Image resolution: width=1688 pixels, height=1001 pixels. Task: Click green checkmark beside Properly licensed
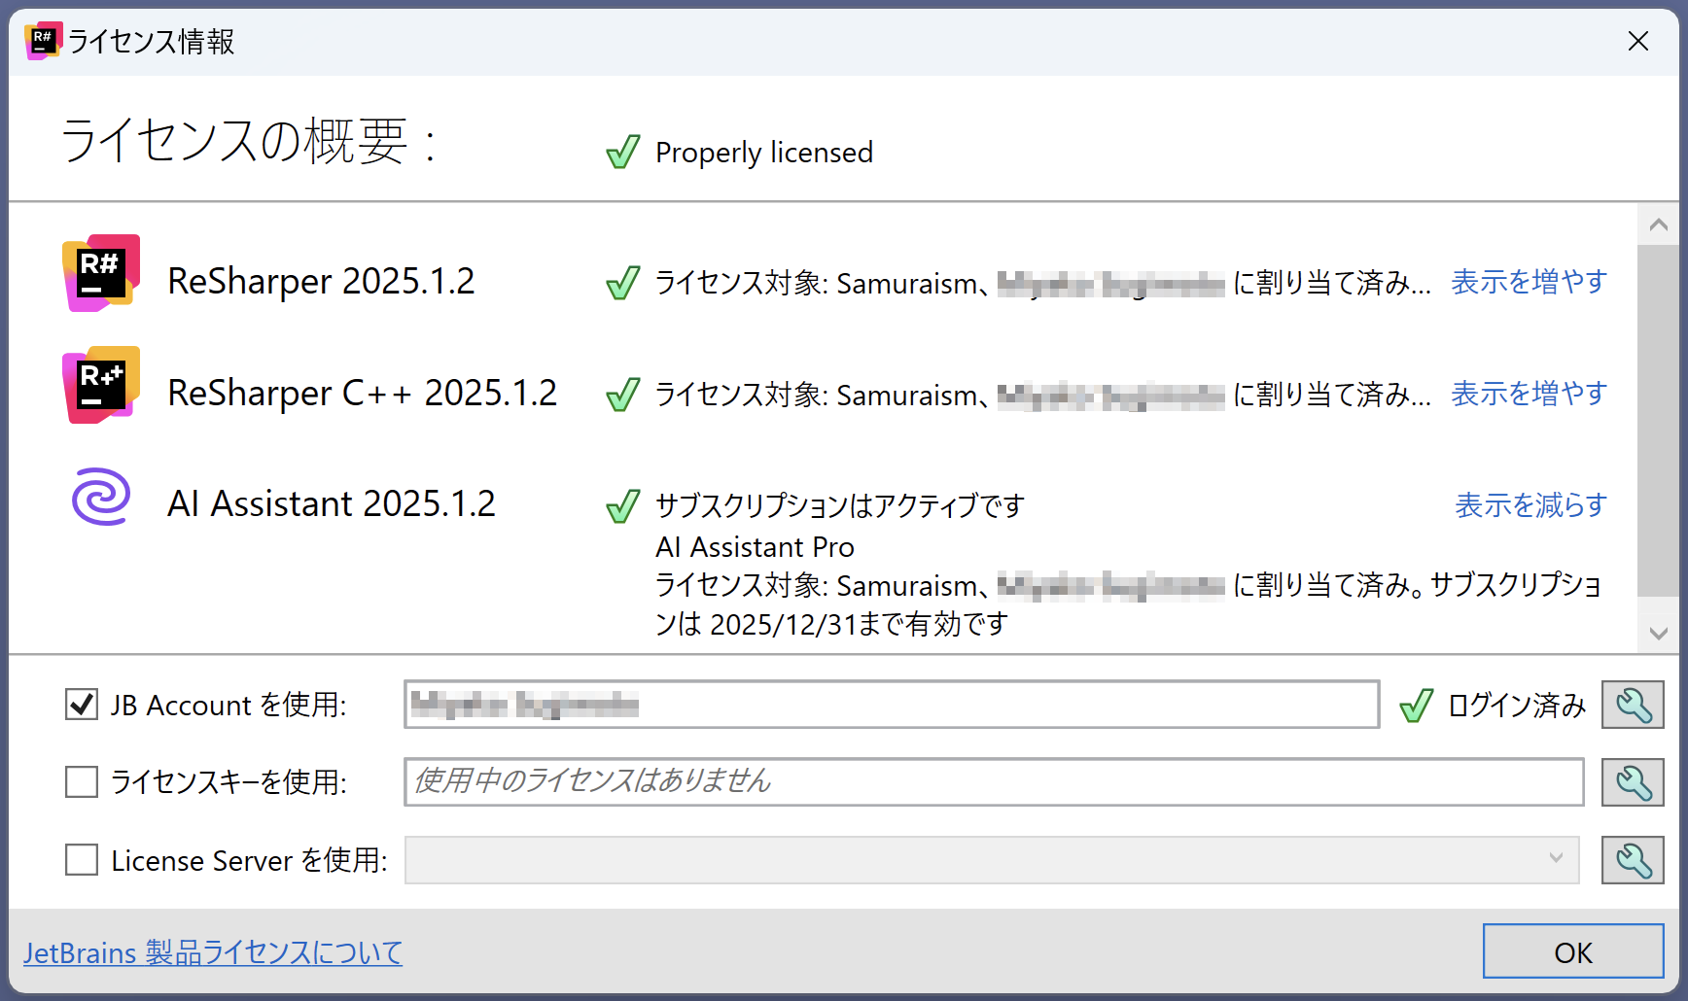click(x=622, y=152)
